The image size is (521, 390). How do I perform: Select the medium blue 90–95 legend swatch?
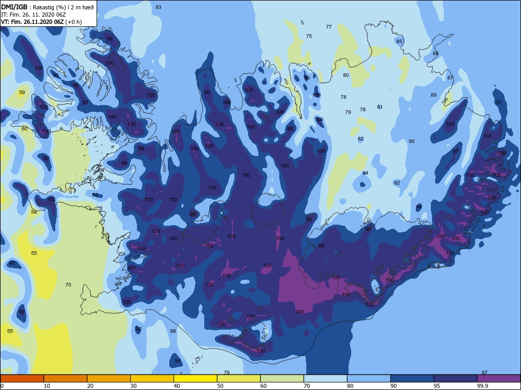412,379
